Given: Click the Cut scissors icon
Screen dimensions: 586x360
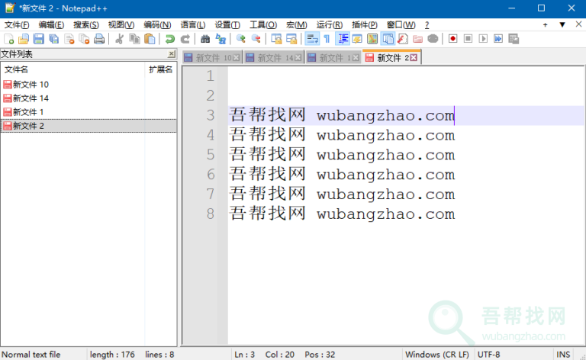Looking at the screenshot, I should (119, 39).
